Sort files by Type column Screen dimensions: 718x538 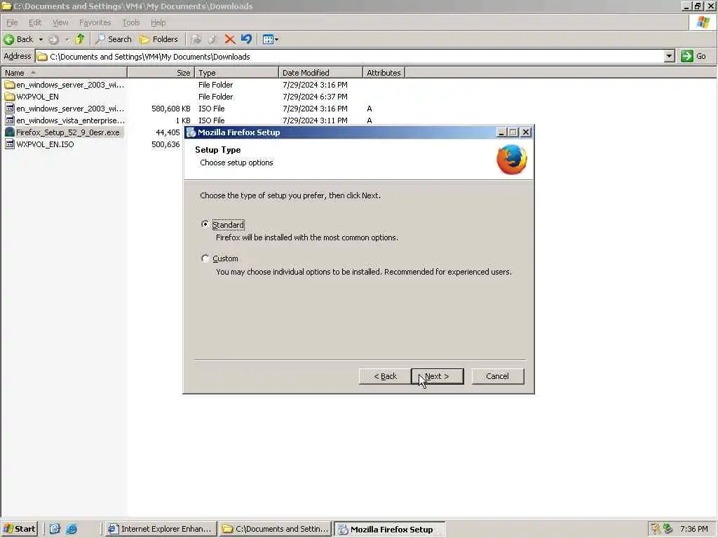(237, 73)
